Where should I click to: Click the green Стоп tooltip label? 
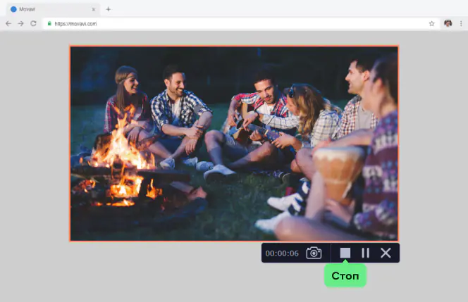tap(345, 276)
